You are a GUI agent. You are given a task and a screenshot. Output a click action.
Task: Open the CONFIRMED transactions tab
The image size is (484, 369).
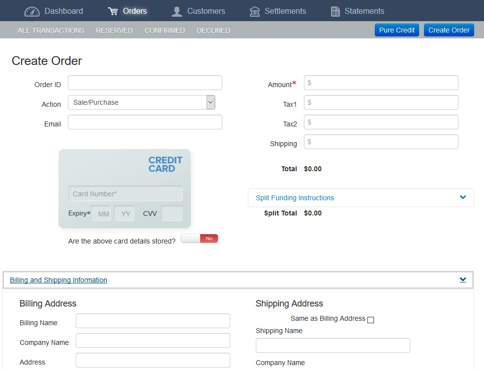click(x=165, y=30)
